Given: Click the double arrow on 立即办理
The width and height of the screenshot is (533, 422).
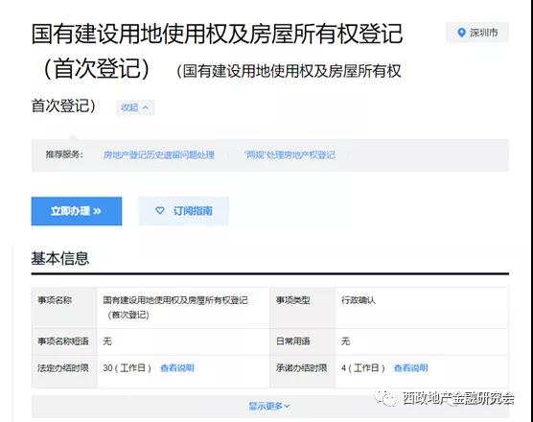Looking at the screenshot, I should (x=97, y=211).
